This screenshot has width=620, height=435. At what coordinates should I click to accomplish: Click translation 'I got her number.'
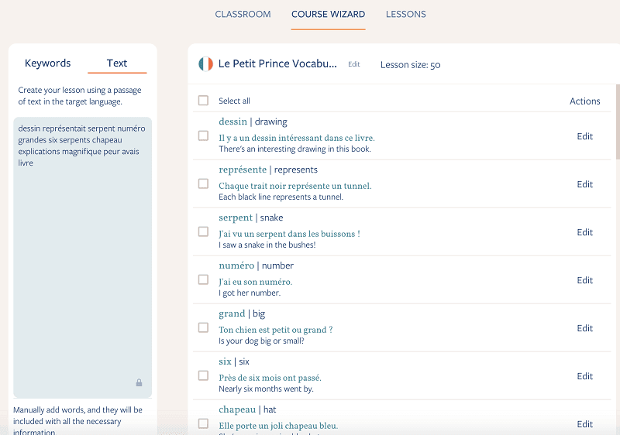point(250,293)
